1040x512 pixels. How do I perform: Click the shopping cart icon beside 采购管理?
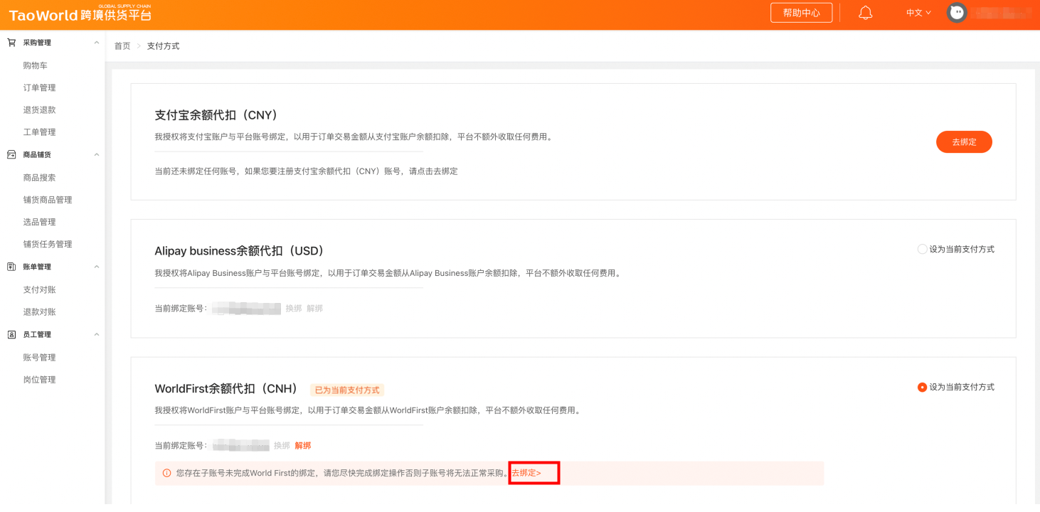11,43
